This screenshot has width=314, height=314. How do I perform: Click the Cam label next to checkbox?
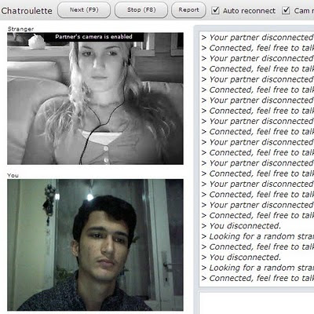pos(304,11)
